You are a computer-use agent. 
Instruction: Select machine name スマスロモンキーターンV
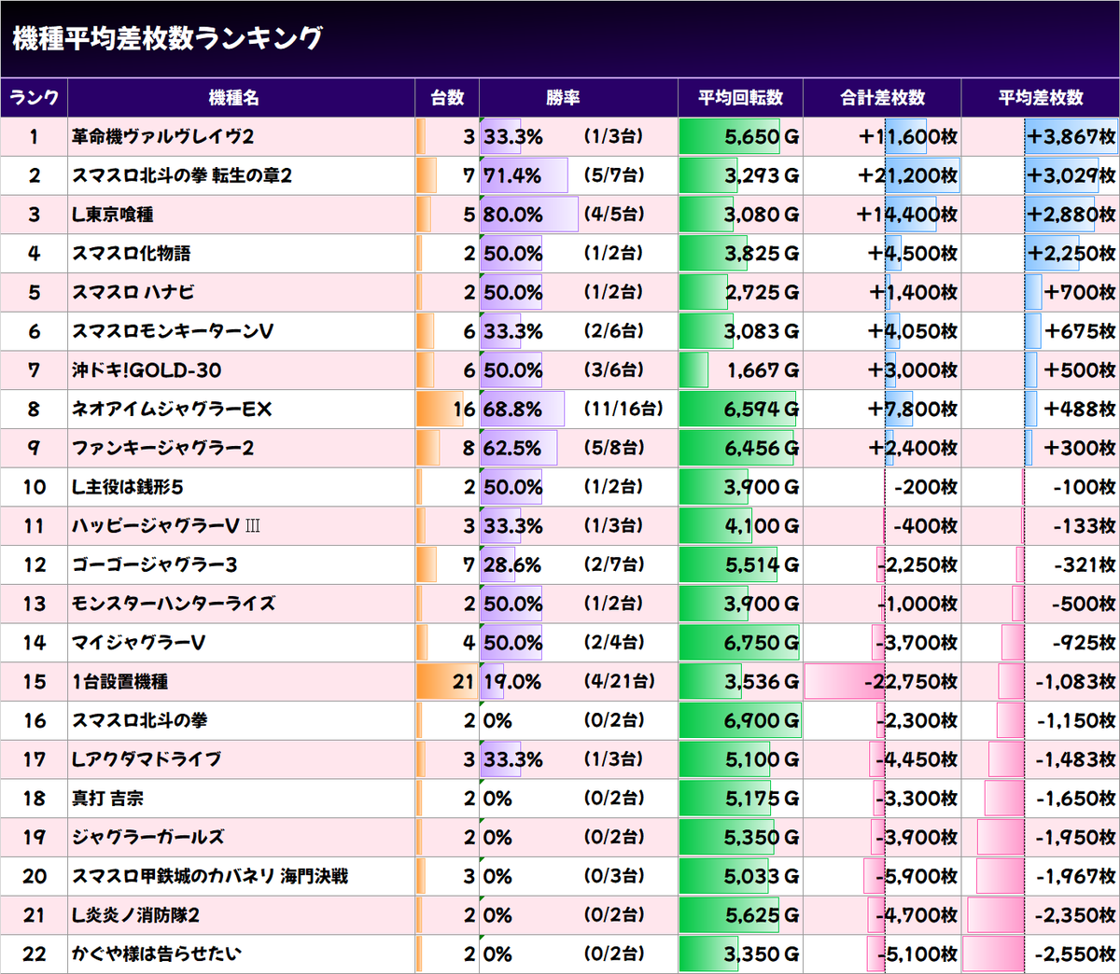(x=173, y=331)
